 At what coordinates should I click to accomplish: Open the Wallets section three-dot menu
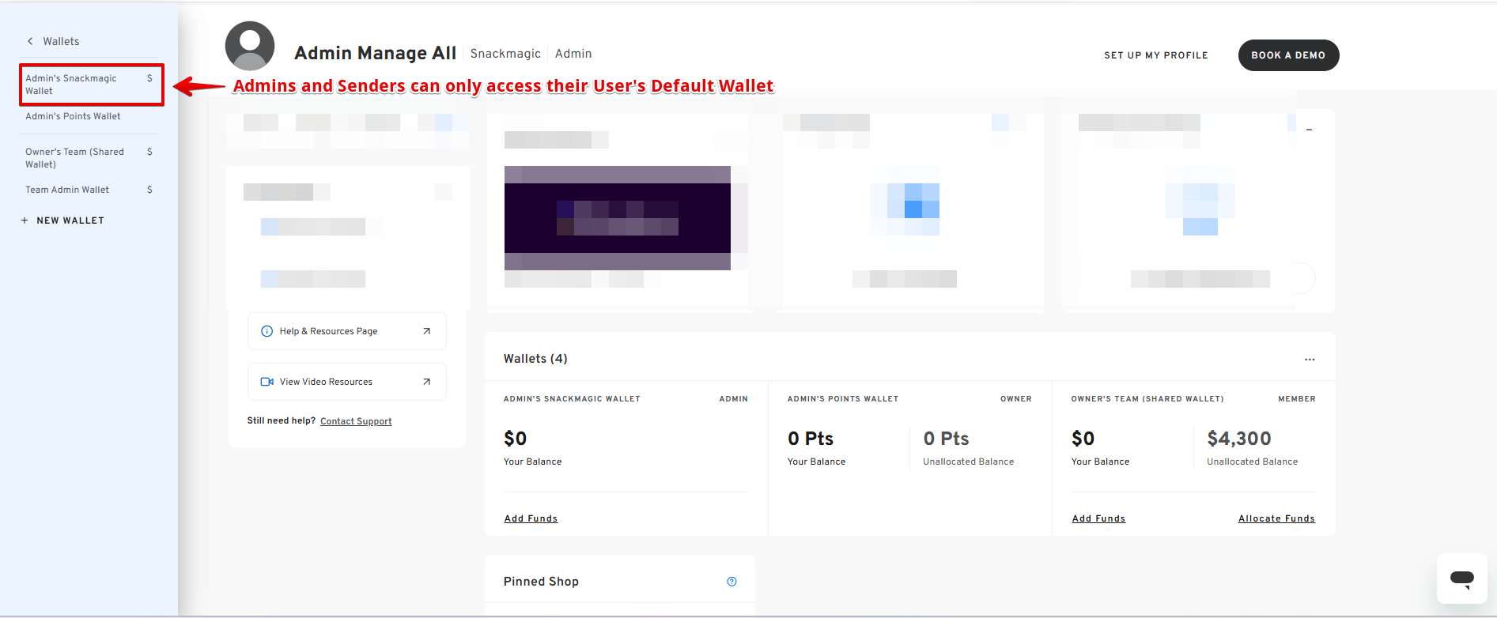1310,360
